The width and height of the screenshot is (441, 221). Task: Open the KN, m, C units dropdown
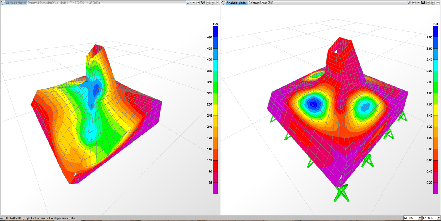pyautogui.click(x=438, y=218)
